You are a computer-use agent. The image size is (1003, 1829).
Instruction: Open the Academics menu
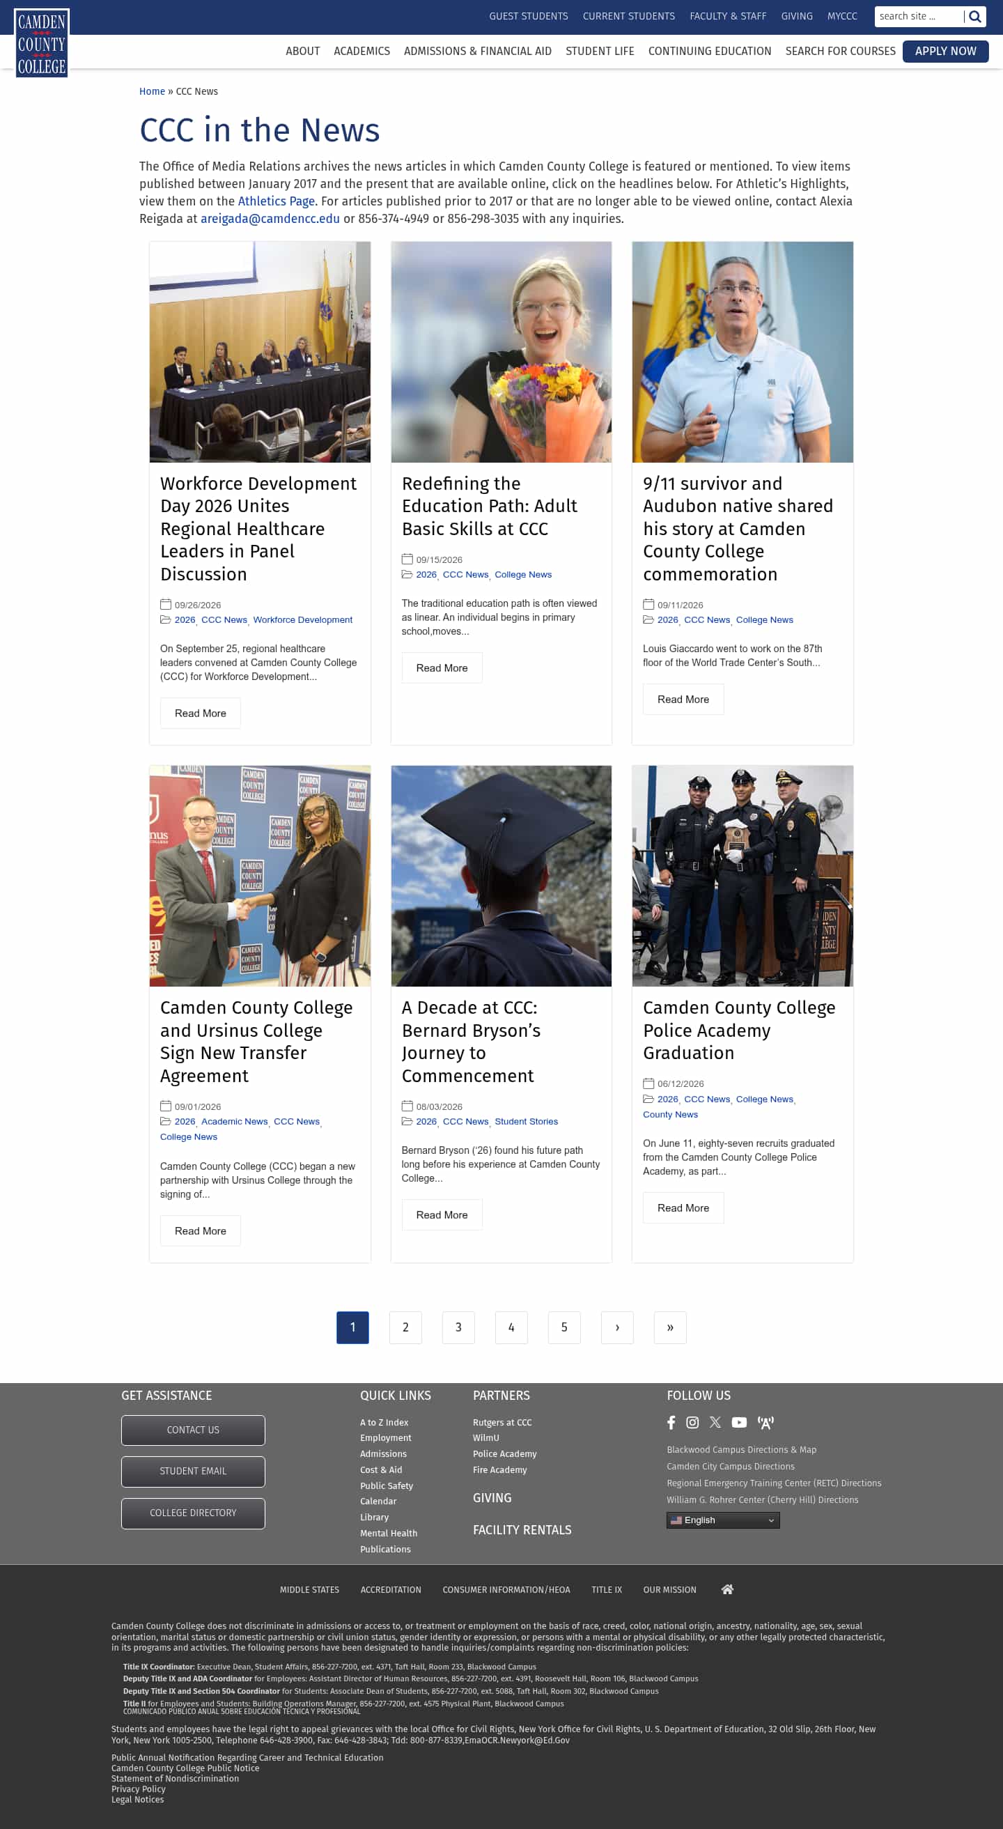pos(361,51)
